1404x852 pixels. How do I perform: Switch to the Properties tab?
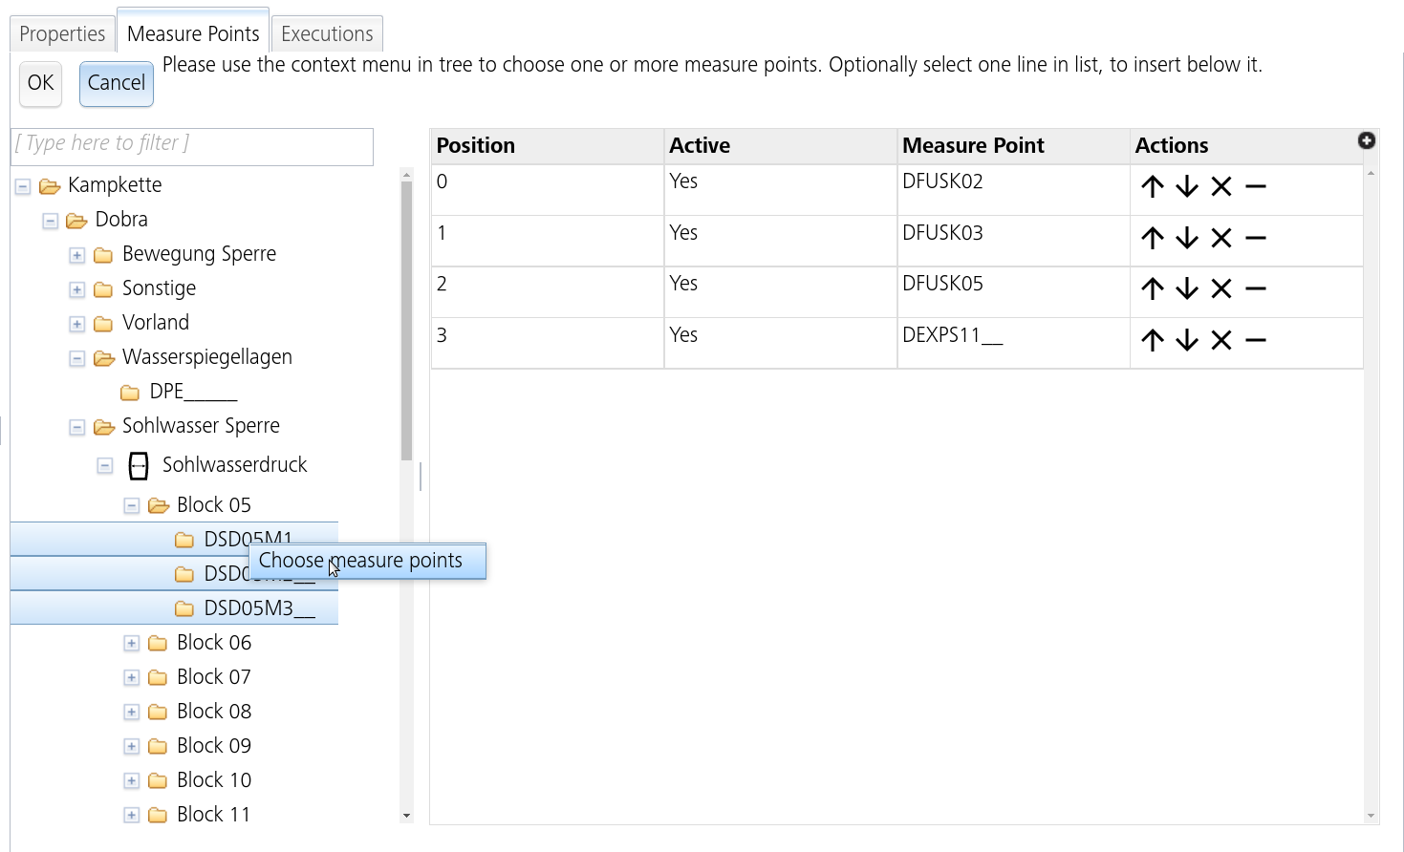tap(61, 32)
